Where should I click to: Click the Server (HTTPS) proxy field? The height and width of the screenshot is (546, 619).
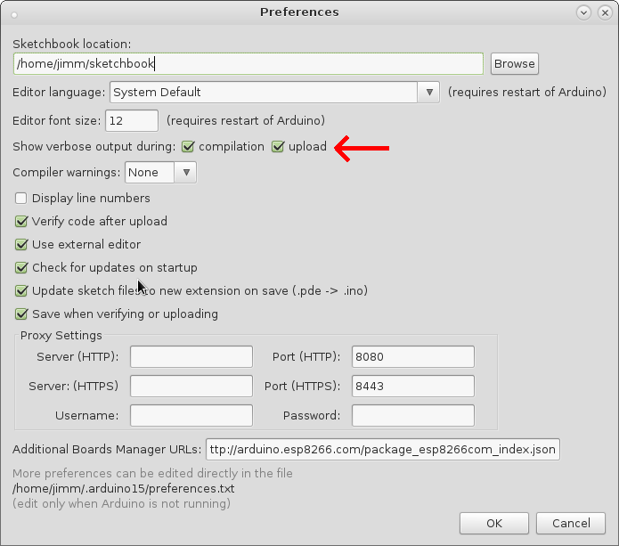coord(191,386)
